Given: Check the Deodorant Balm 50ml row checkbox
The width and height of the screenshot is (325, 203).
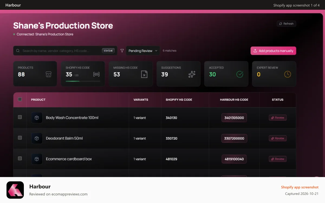Looking at the screenshot, I should 20,138.
